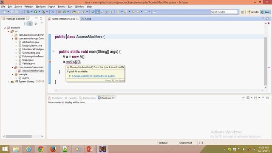Click the New Java Class icon
This screenshot has width=272, height=153.
click(x=64, y=12)
